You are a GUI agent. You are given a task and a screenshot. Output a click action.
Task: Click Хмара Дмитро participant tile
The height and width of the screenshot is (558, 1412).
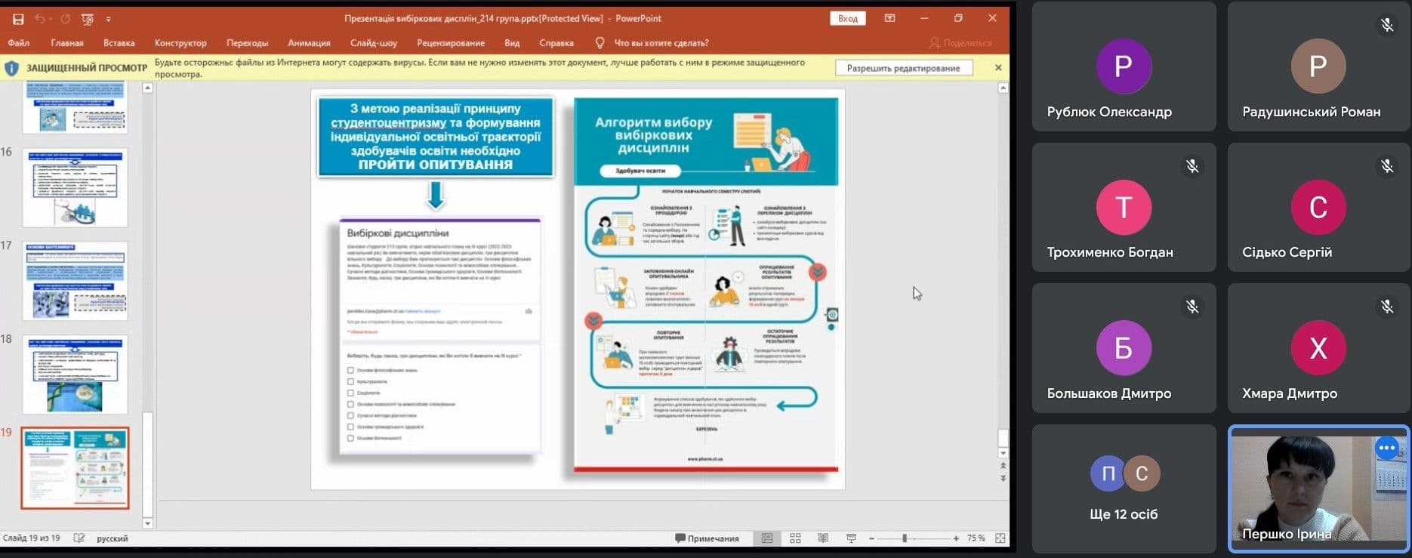(1318, 348)
